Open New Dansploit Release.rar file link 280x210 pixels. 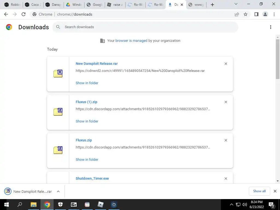click(97, 63)
